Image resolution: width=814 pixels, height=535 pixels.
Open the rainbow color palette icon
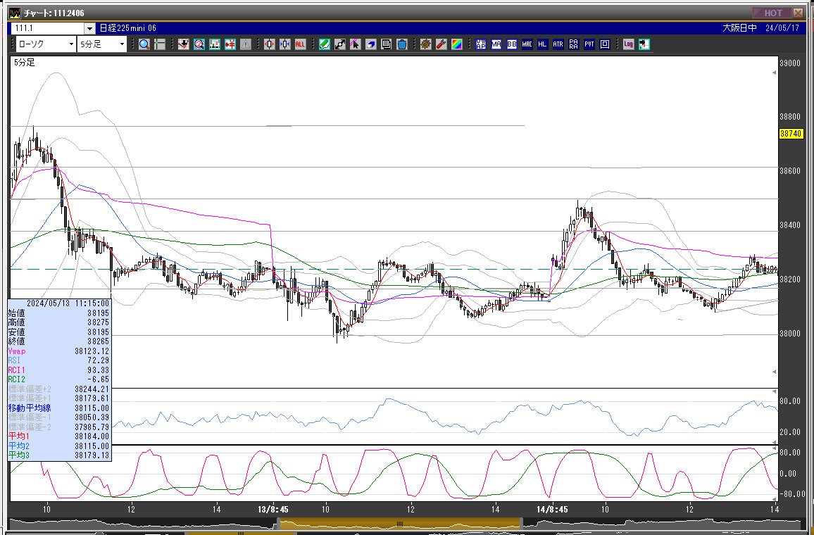click(457, 44)
